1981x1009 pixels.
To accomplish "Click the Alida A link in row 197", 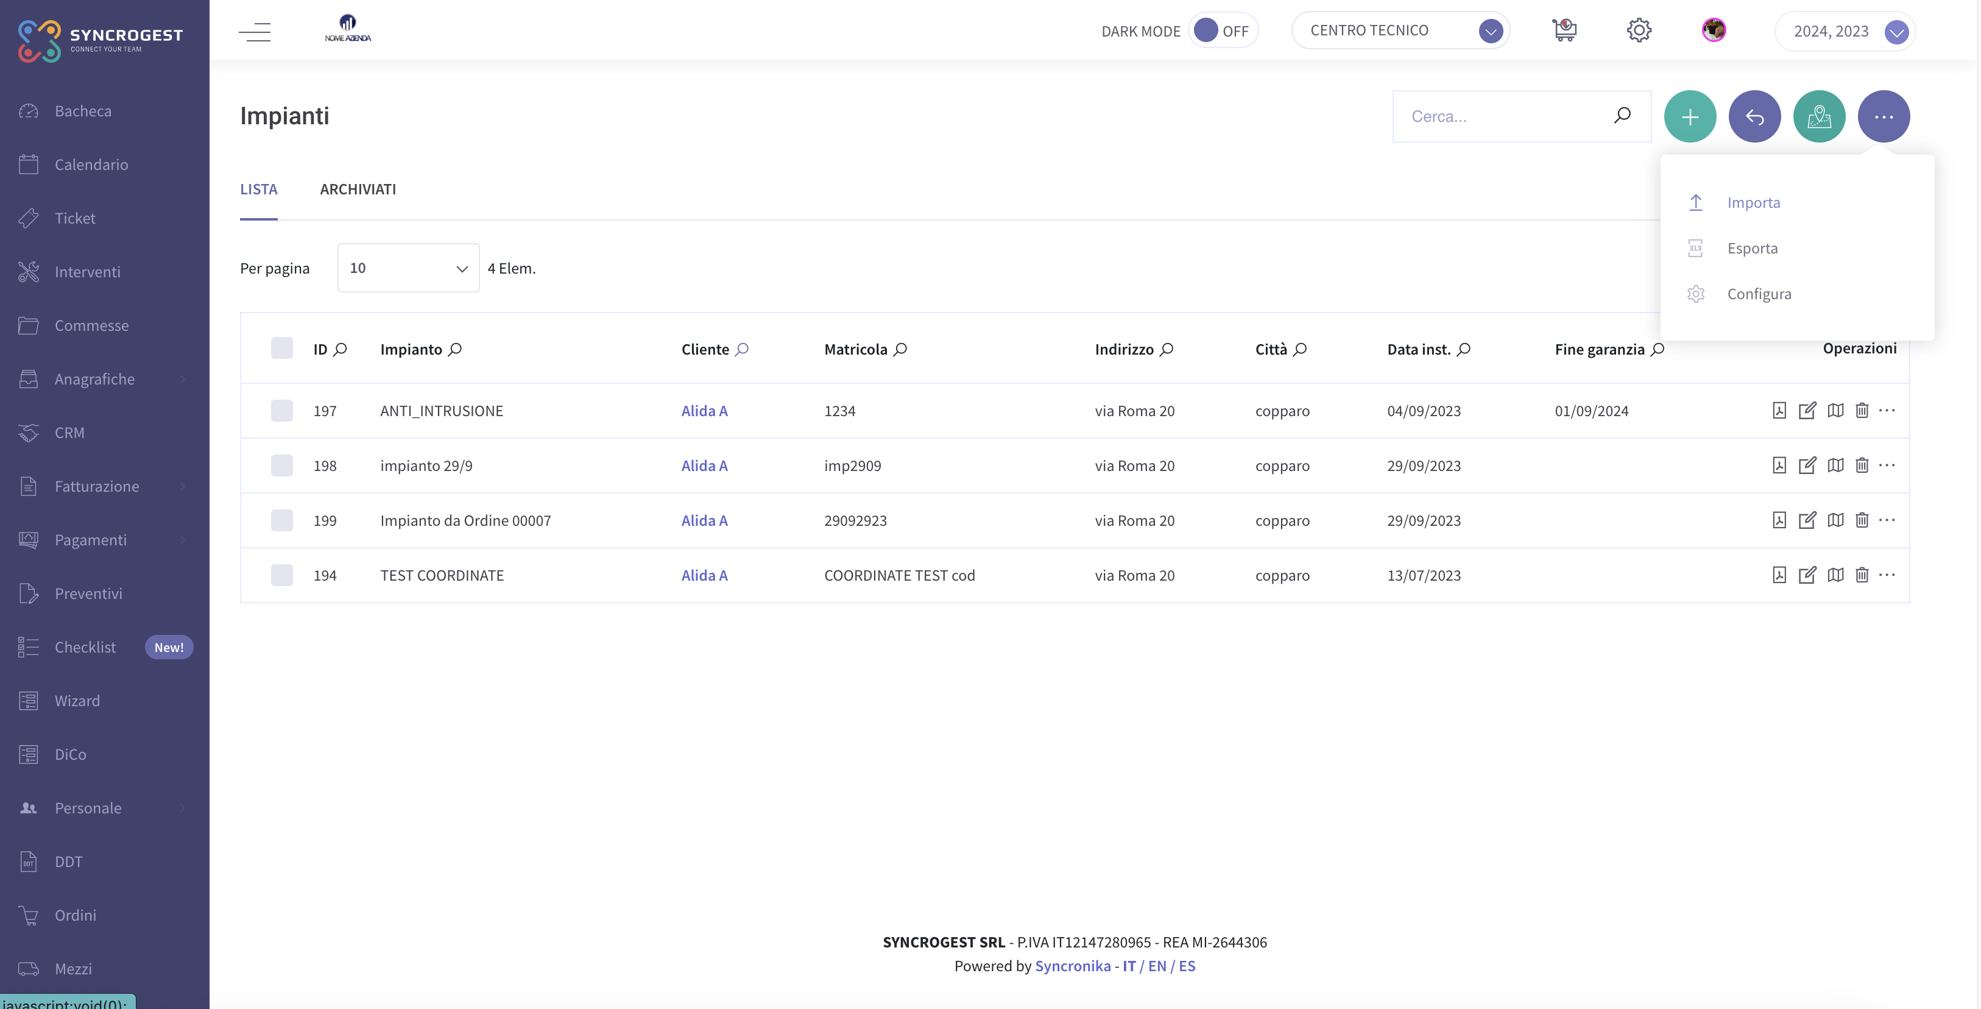I will pyautogui.click(x=704, y=411).
